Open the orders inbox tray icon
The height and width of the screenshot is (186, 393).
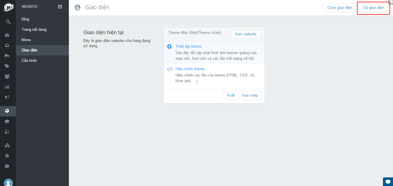pos(7,45)
